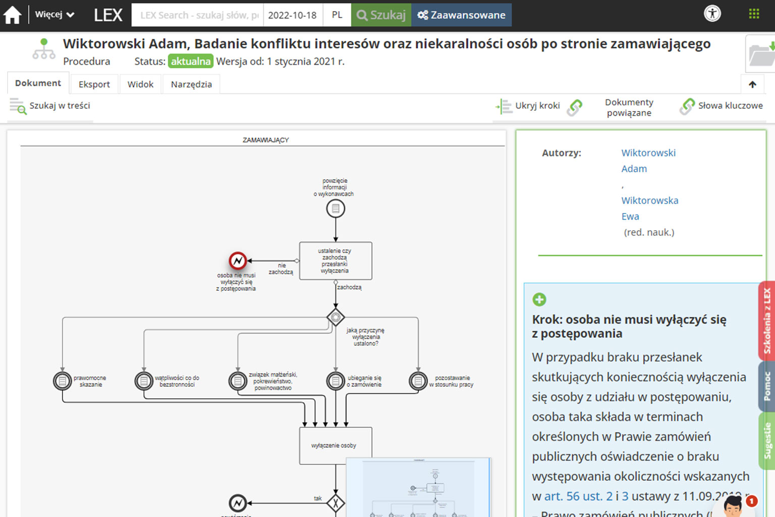
Task: Open the art. 56 ust. 2 link
Action: tap(578, 496)
